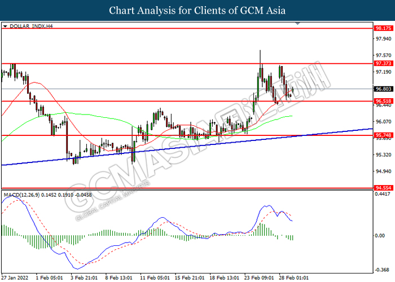Click the 18 Feb 13:01 time label
The height and width of the screenshot is (282, 395).
pyautogui.click(x=224, y=277)
